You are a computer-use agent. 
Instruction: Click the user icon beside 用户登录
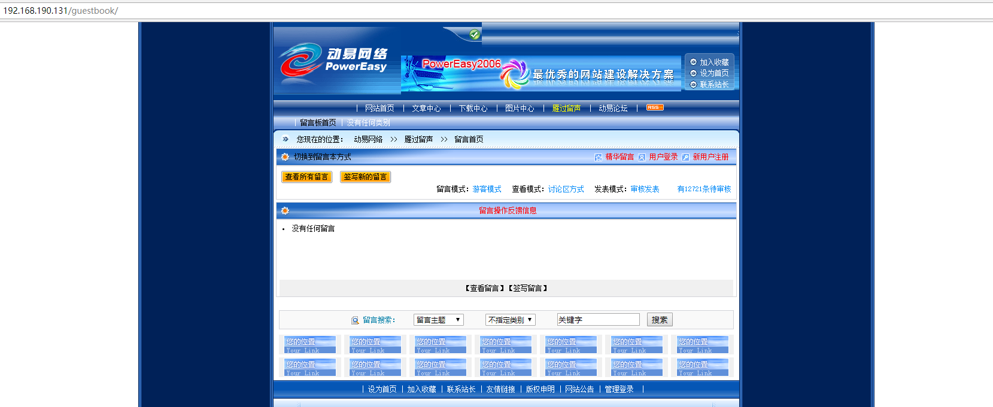tap(642, 157)
